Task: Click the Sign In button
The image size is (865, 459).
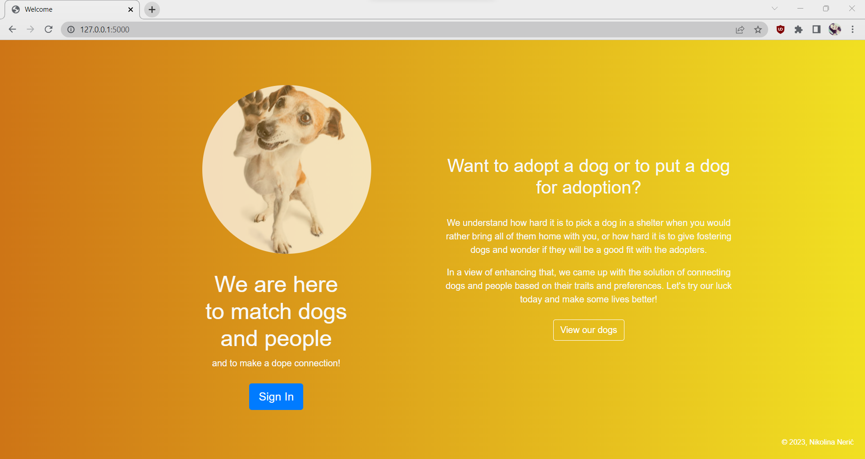Action: (x=276, y=396)
